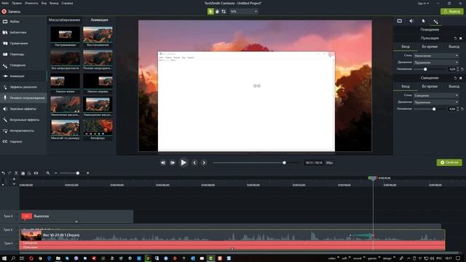The image size is (466, 262).
Task: Open Движение dropdown under Смещение
Action: [x=436, y=102]
